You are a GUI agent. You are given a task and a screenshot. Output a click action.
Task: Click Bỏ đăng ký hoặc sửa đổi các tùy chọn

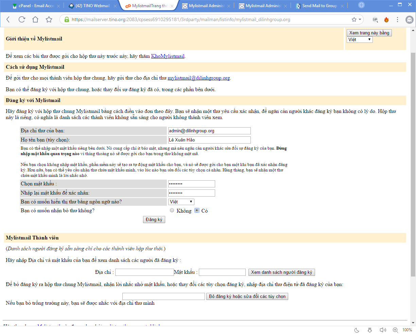[x=247, y=296]
